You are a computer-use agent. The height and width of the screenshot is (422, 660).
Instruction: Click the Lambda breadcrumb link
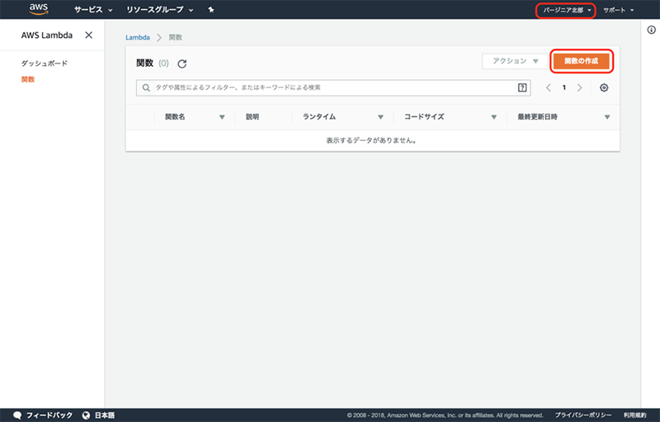pos(137,37)
